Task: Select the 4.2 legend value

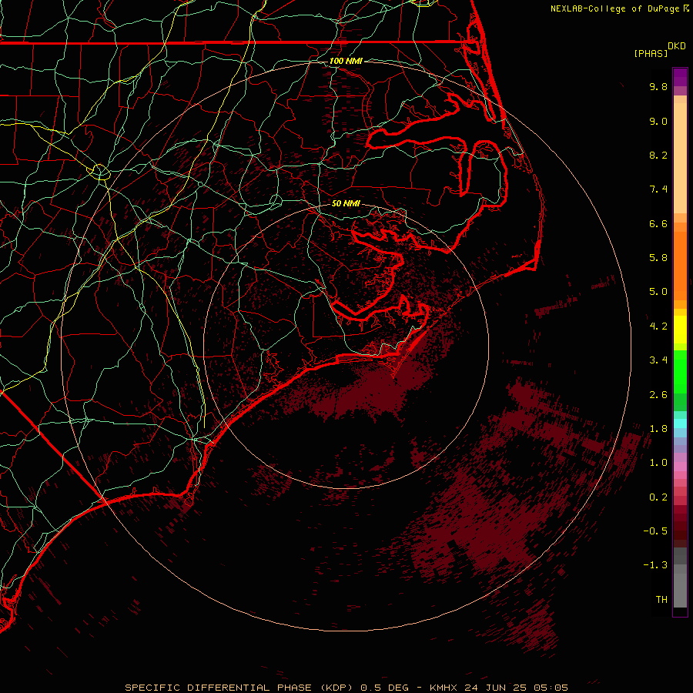Action: click(x=658, y=326)
